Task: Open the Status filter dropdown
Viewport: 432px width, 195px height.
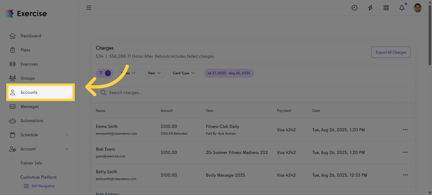Action: [x=128, y=73]
